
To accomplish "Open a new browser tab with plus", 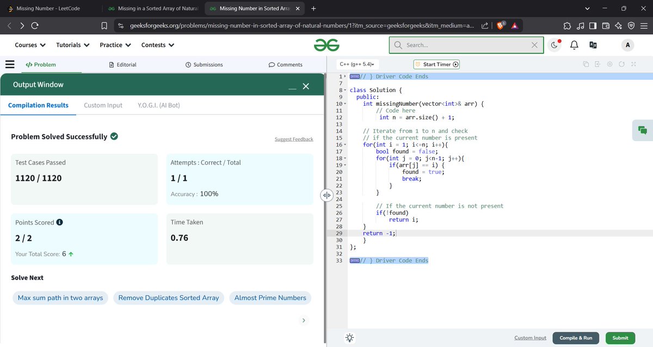I will click(x=313, y=9).
